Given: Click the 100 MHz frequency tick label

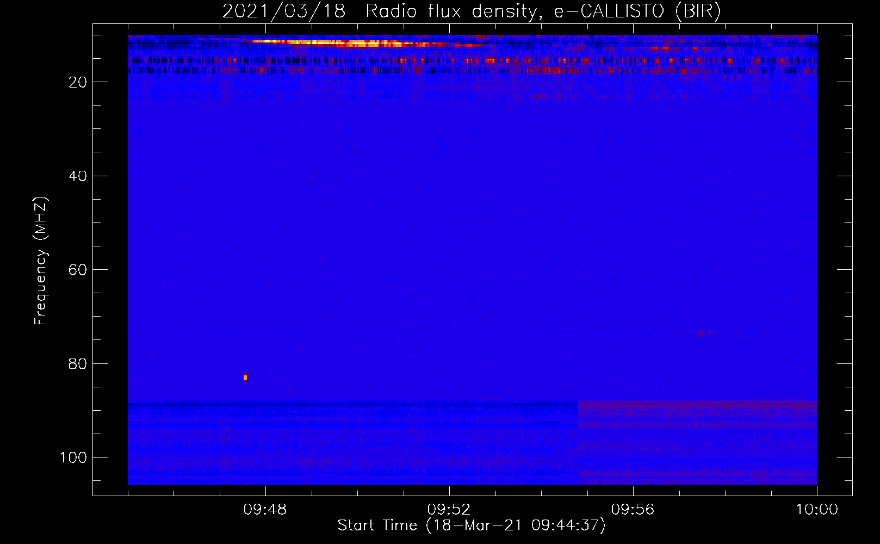Looking at the screenshot, I should point(73,458).
